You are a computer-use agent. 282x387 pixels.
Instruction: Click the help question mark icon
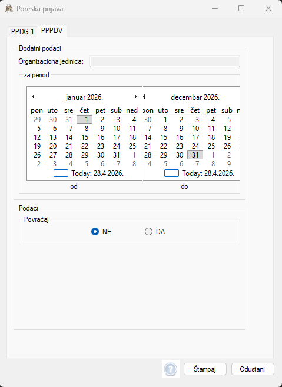170,369
